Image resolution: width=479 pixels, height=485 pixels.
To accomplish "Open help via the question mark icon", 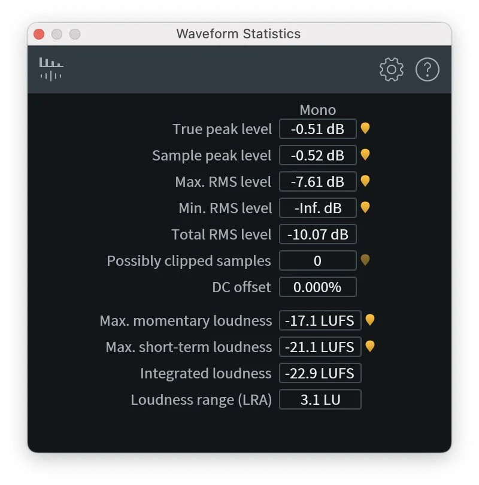I will click(x=428, y=69).
